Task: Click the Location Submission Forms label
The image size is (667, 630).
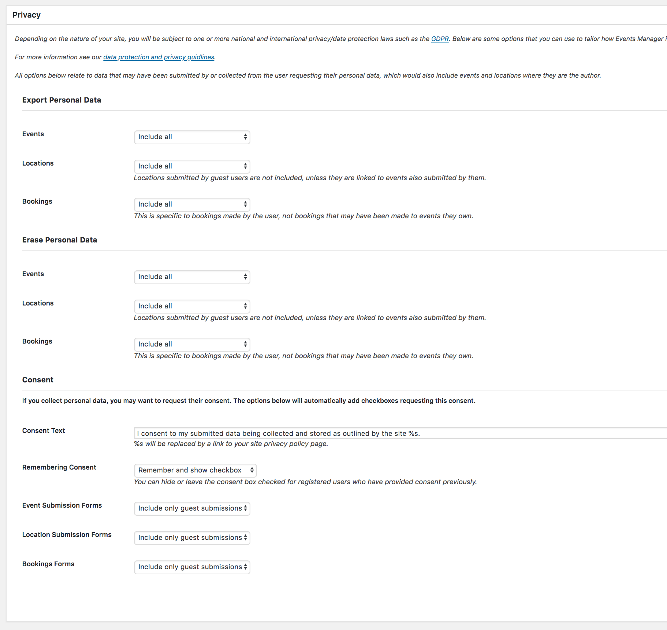Action: (x=67, y=535)
